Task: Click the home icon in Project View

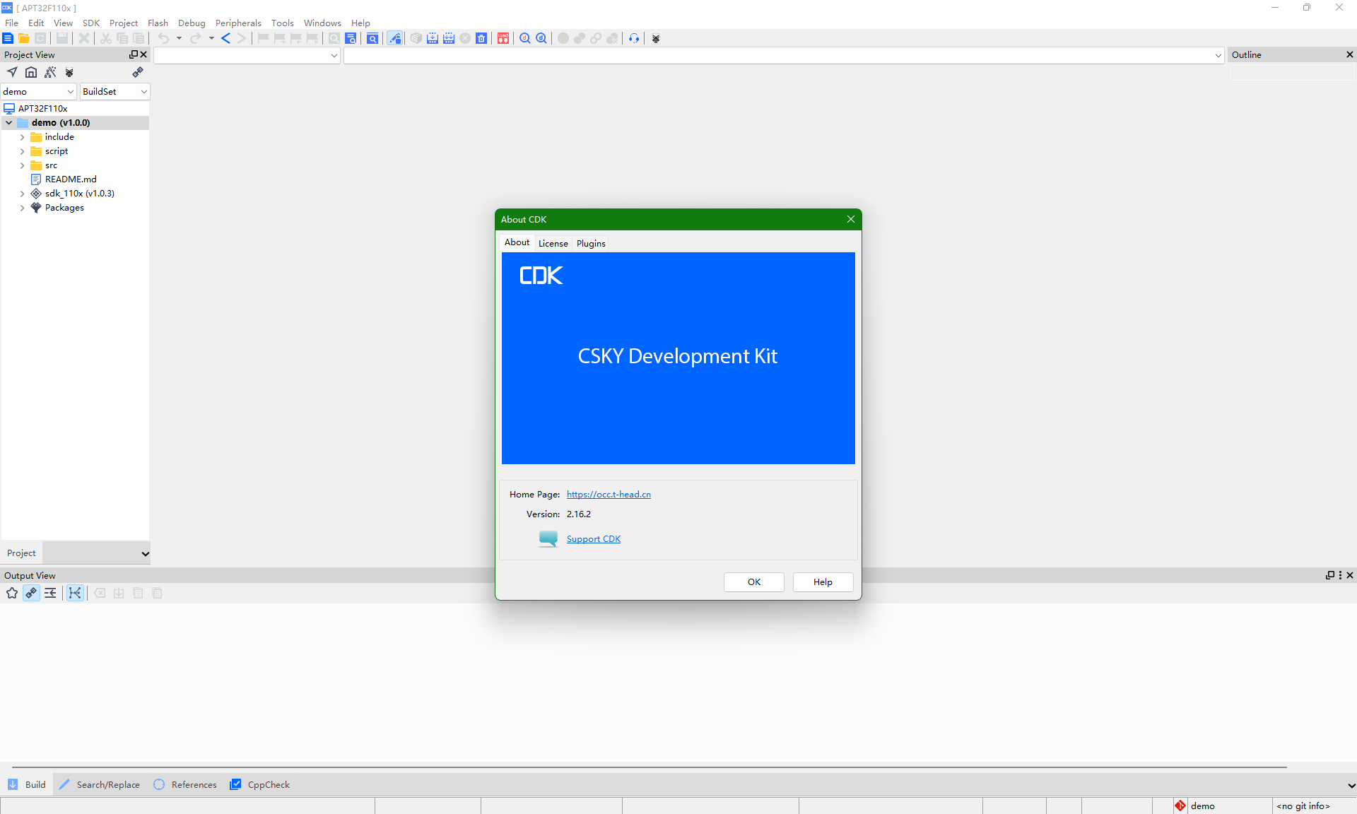Action: click(31, 72)
